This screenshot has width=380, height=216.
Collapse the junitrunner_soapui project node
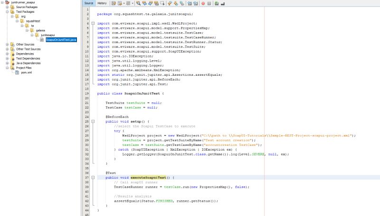click(x=2, y=2)
